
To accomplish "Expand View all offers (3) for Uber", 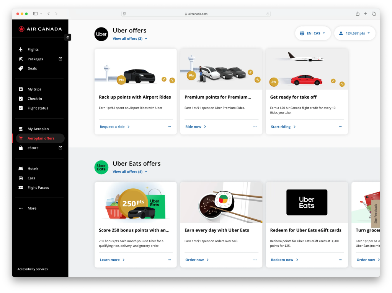I will point(130,39).
